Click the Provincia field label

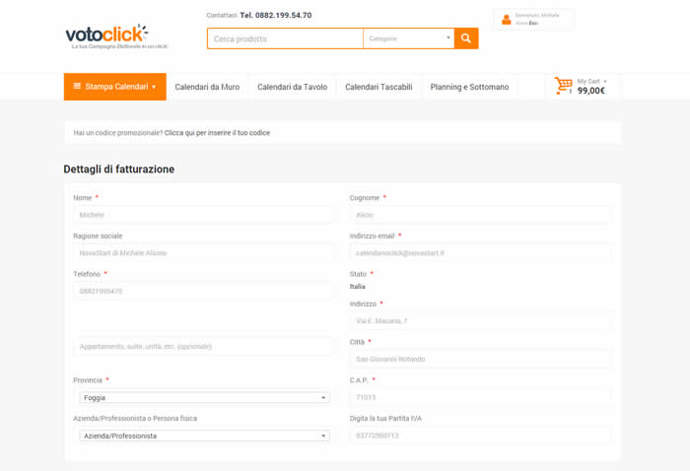(x=88, y=380)
